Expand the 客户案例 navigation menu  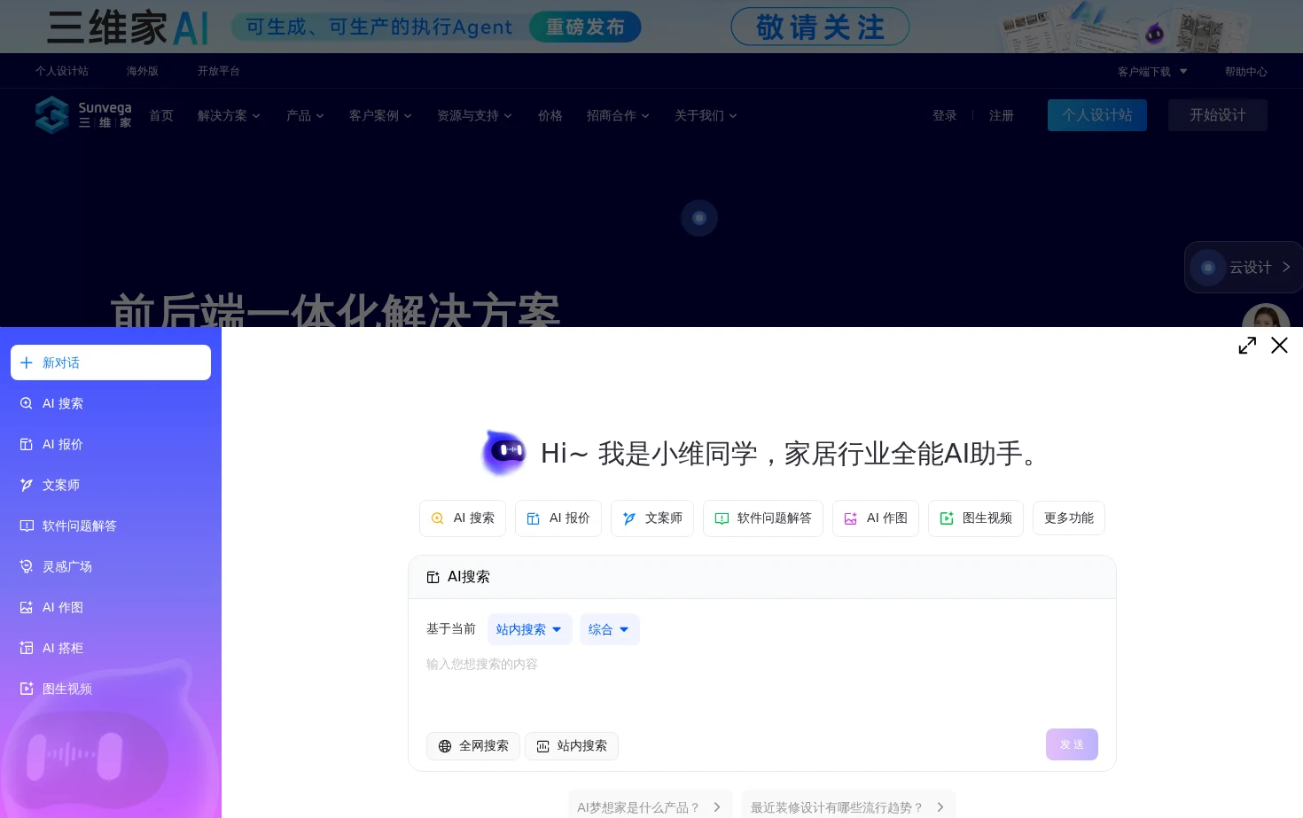point(380,115)
